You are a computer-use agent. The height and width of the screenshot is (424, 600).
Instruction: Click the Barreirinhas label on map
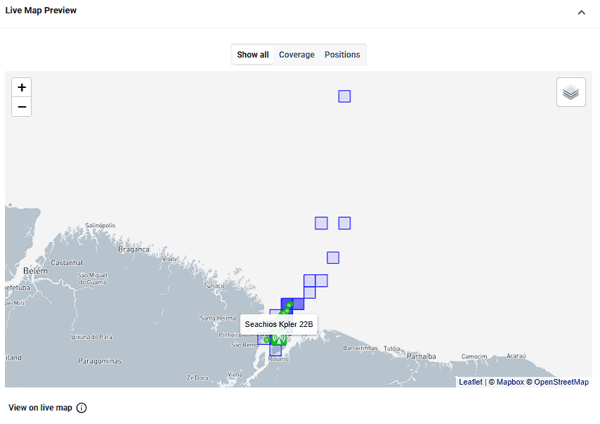[360, 348]
